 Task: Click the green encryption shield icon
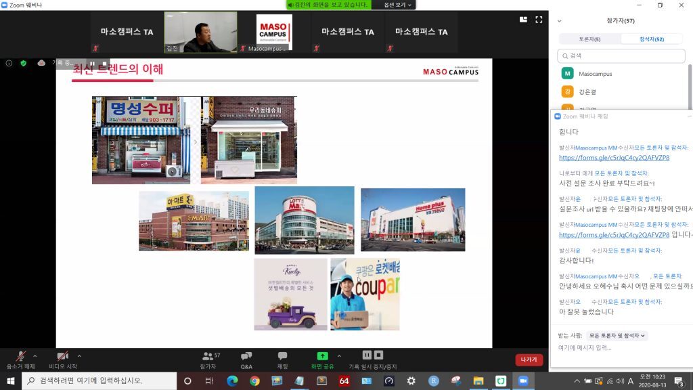coord(24,63)
